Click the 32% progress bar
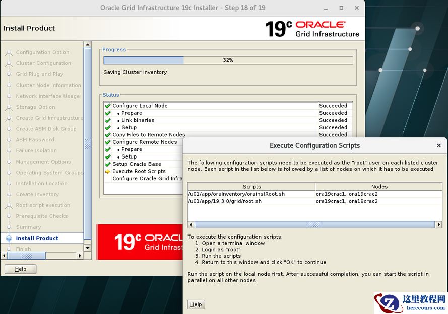The height and width of the screenshot is (314, 448). 228,60
